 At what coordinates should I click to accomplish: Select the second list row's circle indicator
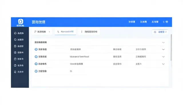tap(36, 56)
